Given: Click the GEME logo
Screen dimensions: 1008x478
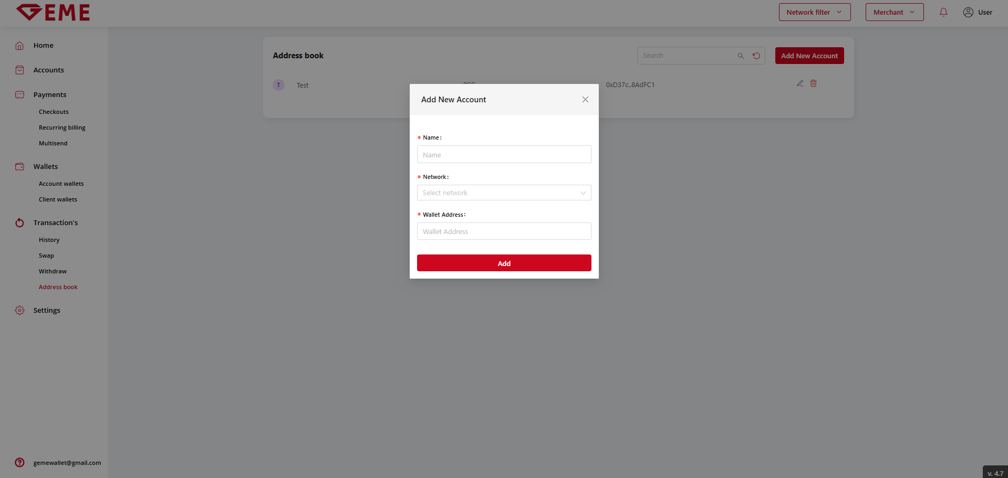Looking at the screenshot, I should tap(53, 13).
